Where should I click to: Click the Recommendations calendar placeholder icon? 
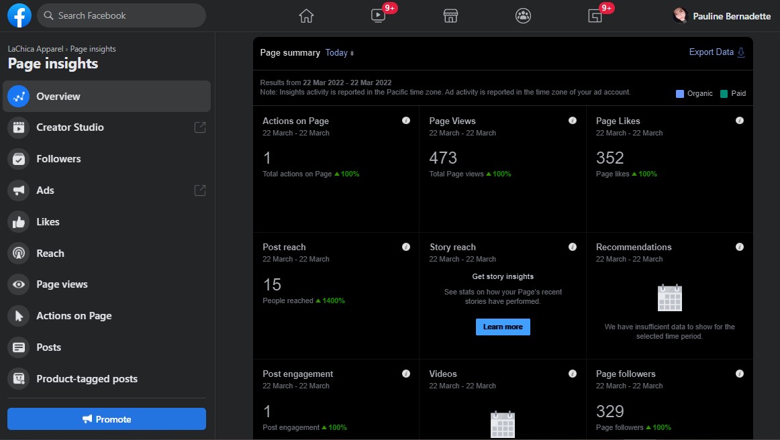(x=669, y=298)
